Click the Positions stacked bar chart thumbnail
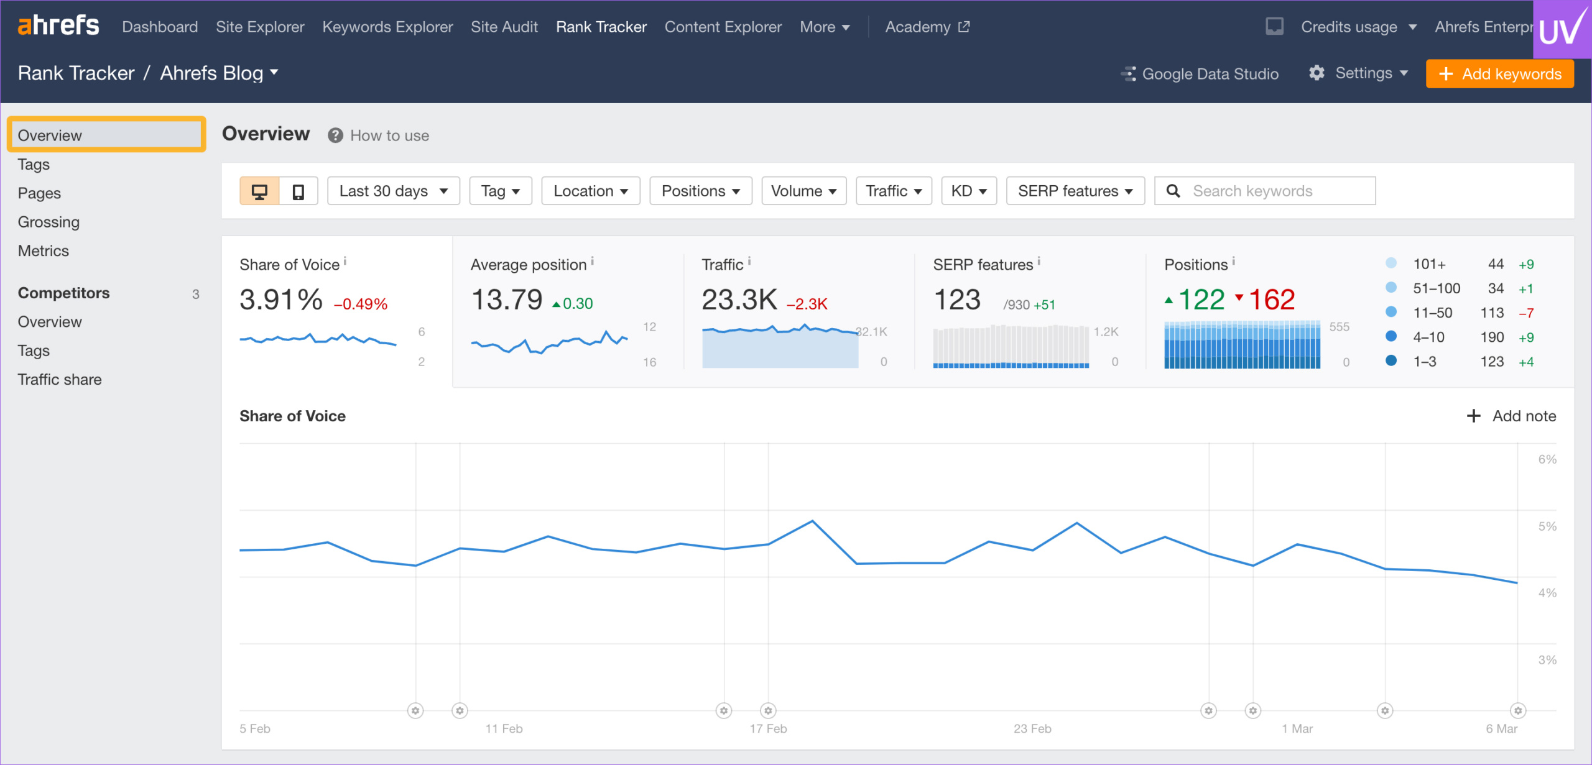 click(1242, 345)
